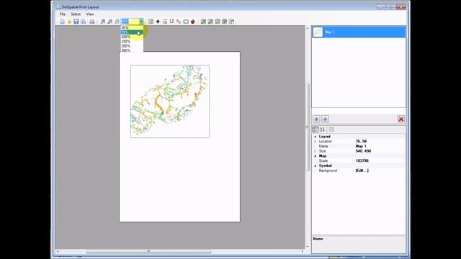Choose 50% in the zoom list
Image resolution: width=461 pixels, height=259 pixels.
pyautogui.click(x=132, y=28)
